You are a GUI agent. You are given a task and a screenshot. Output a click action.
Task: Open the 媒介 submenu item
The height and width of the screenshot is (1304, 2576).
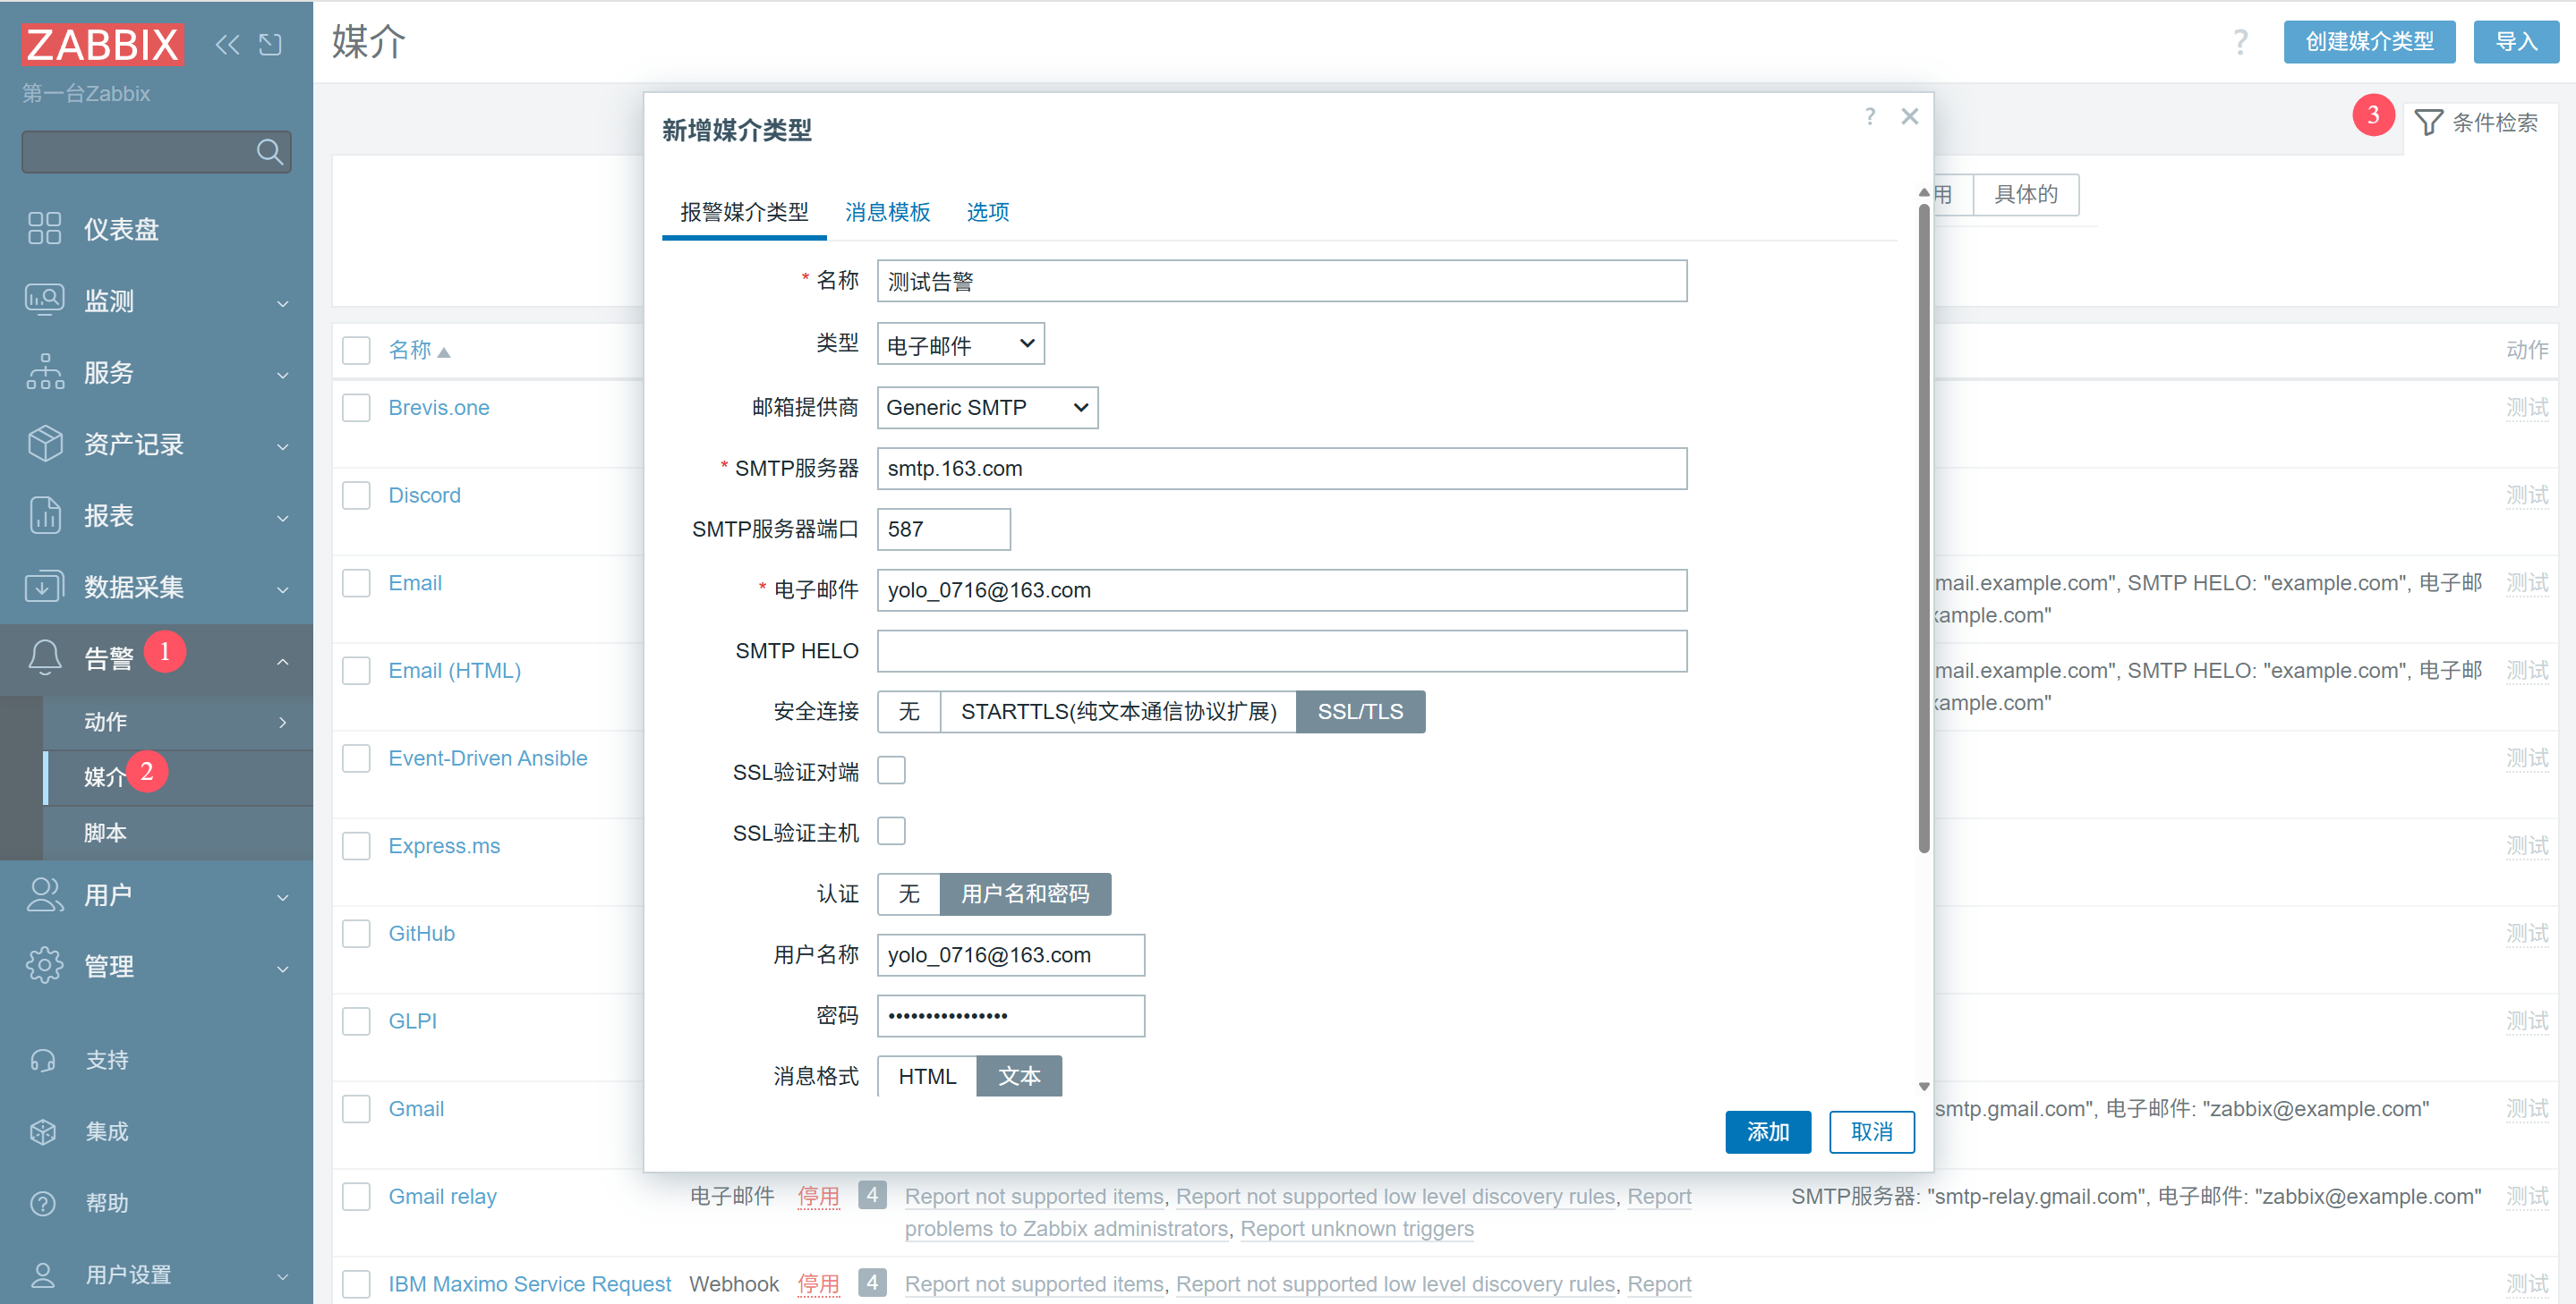pos(178,776)
